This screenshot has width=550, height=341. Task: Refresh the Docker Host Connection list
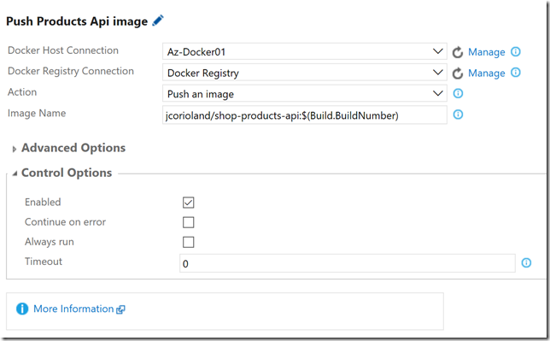coord(458,52)
